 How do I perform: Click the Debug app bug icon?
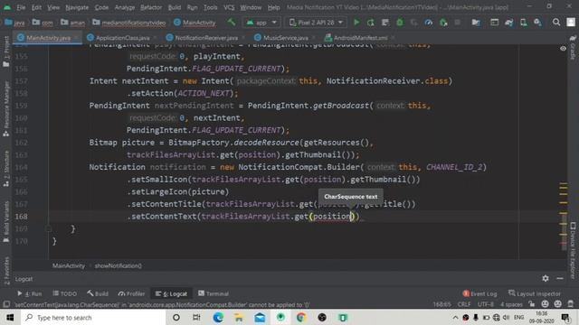400,23
